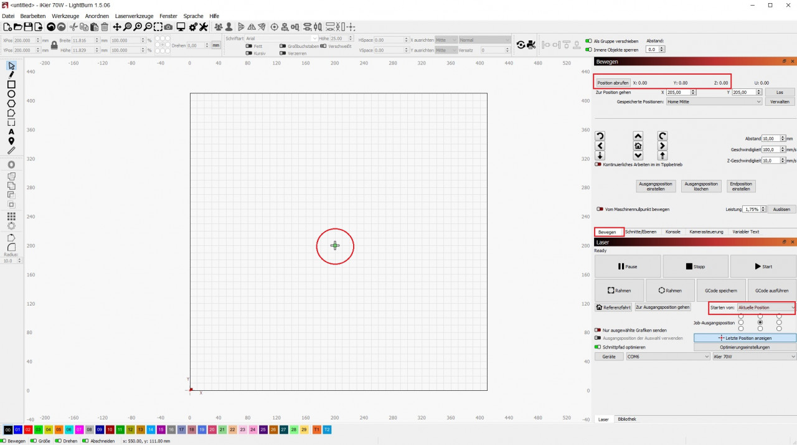
Task: Enable Vom Maschinennullpunkt bewegen switch
Action: coord(600,209)
